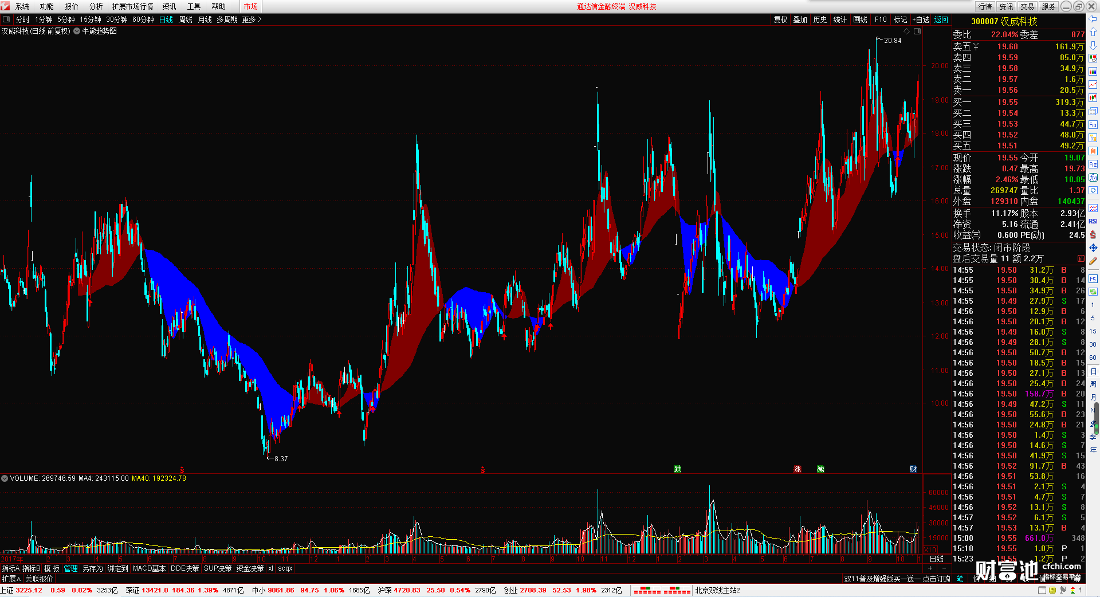Click the minus zoom button below the chart

(944, 568)
